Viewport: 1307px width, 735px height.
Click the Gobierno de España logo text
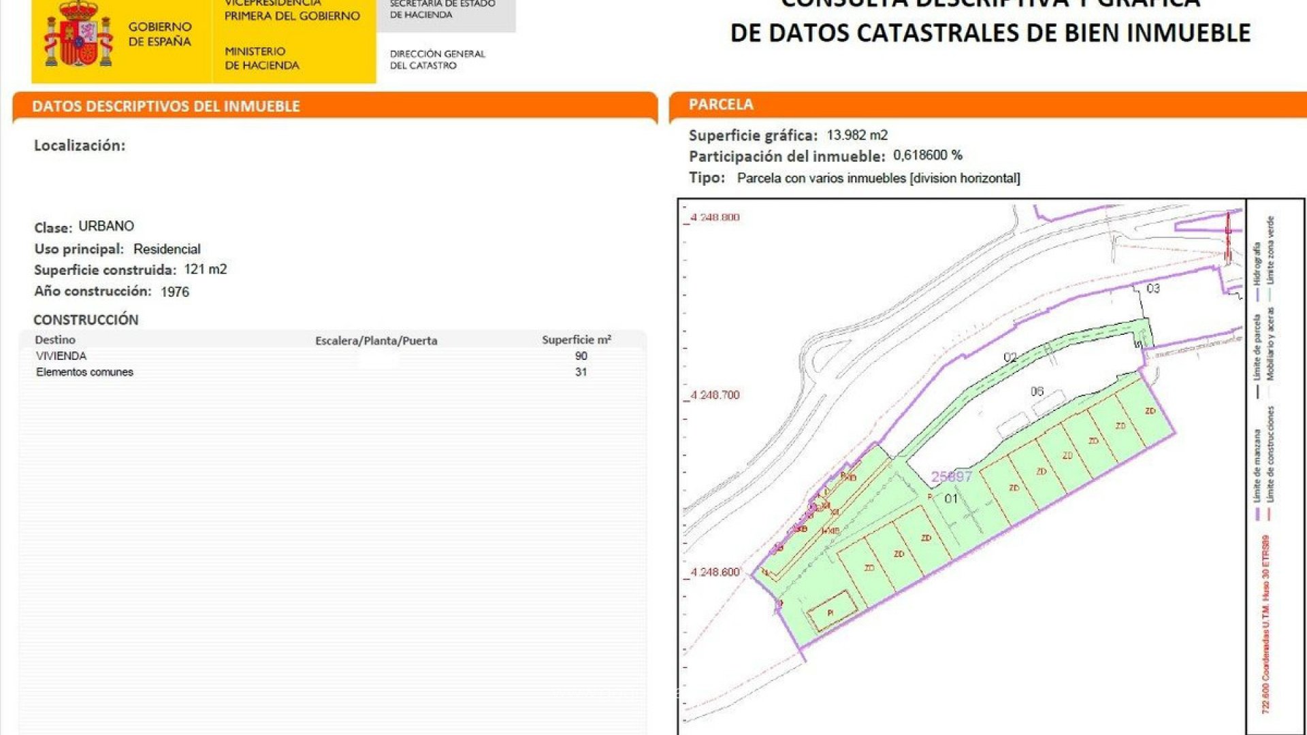click(x=160, y=34)
